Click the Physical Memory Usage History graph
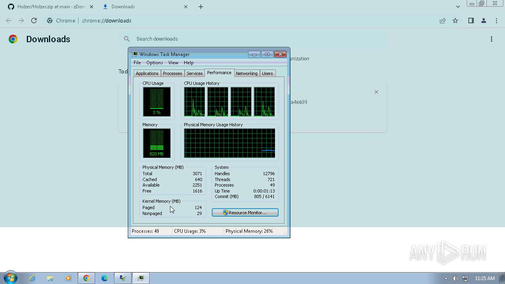Screen dimensions: 505x284 (230, 143)
